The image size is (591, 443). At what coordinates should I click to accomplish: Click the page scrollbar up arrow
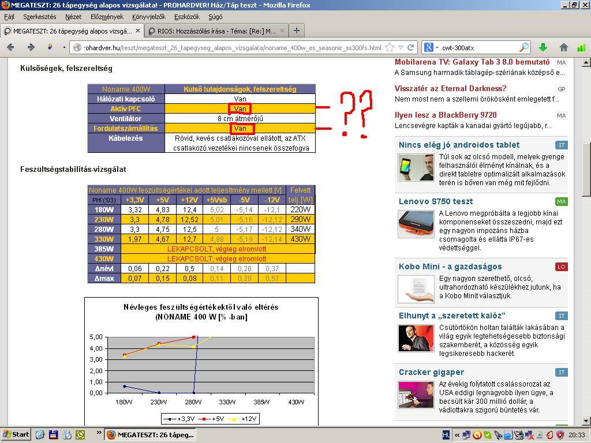click(x=586, y=62)
